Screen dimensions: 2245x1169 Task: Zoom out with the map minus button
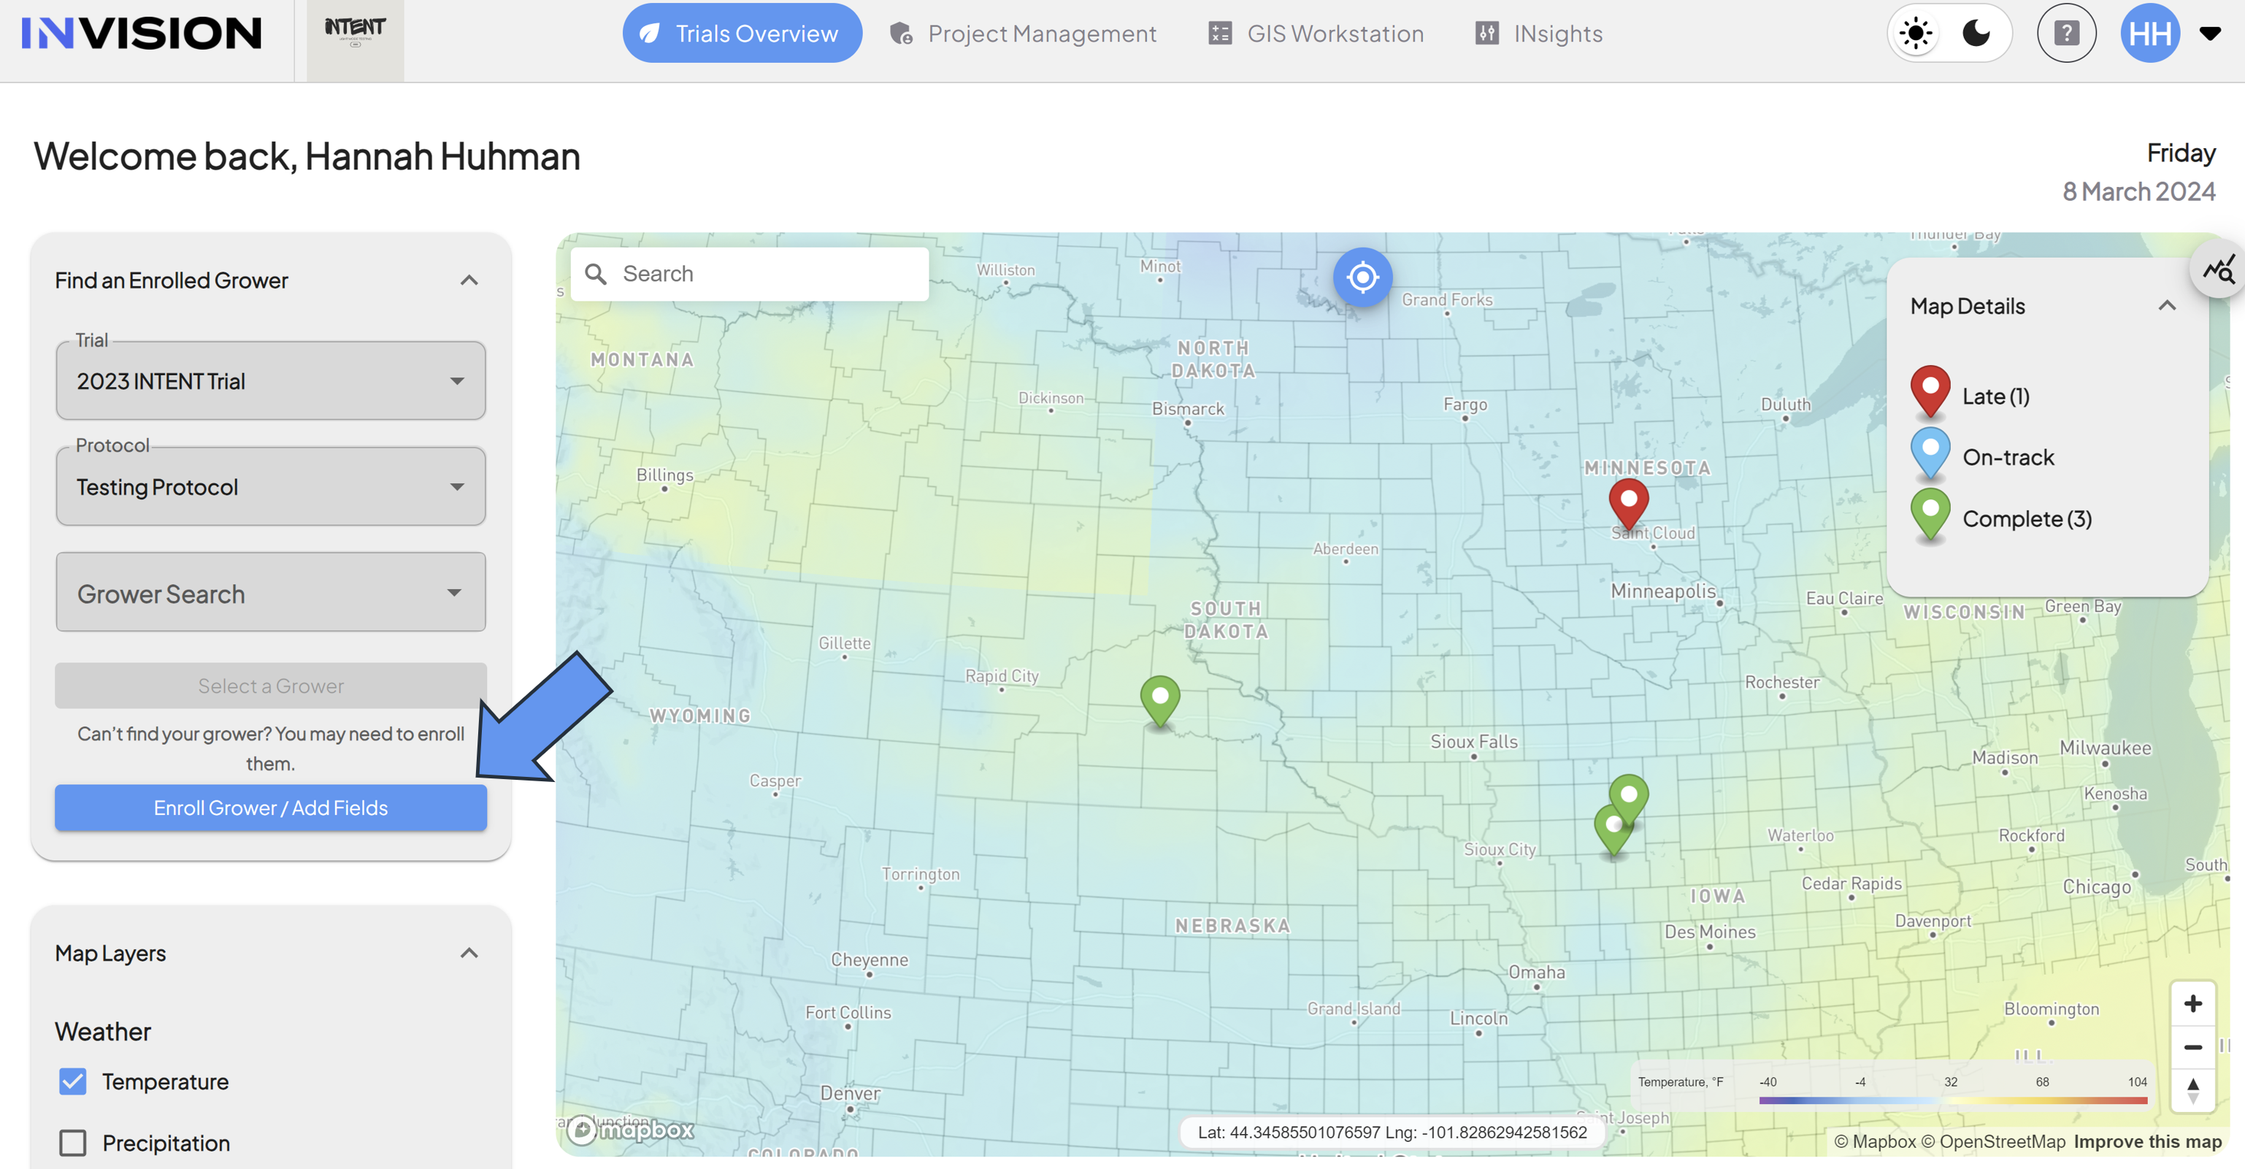pos(2192,1047)
